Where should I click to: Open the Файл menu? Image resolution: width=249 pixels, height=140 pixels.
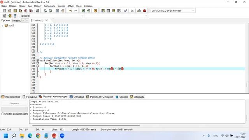point(4,6)
